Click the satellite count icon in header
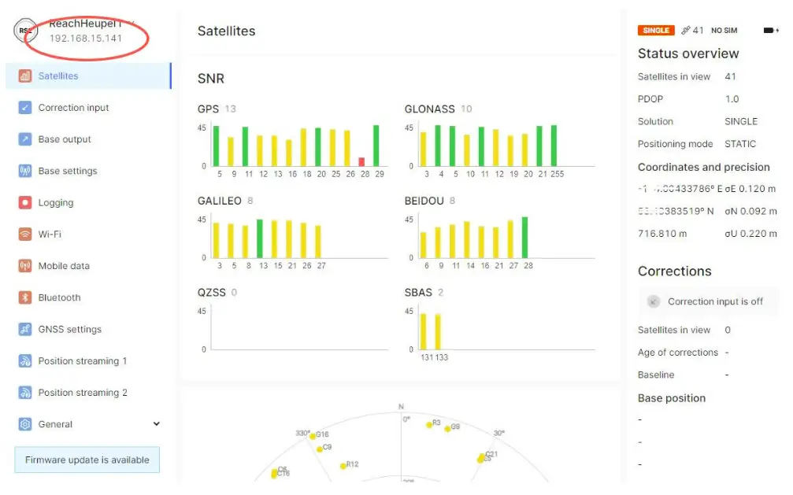 [685, 31]
